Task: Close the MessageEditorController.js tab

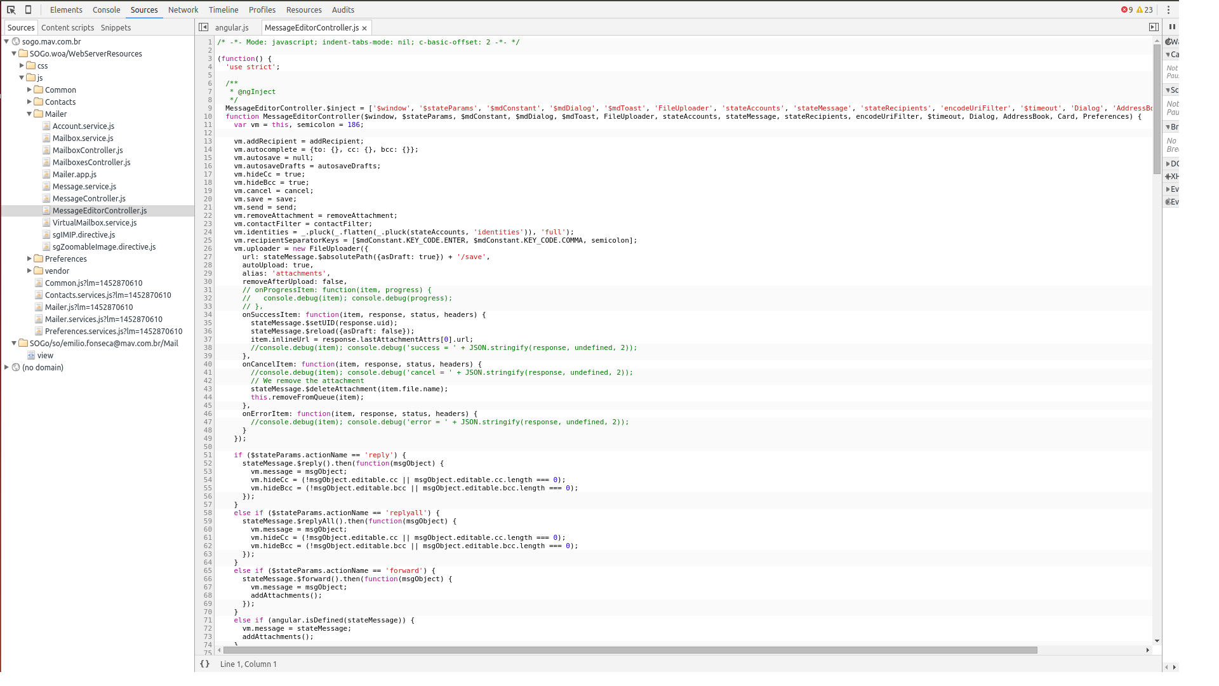Action: pyautogui.click(x=364, y=28)
